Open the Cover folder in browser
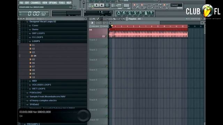Image resolution: width=223 pixels, height=125 pixels. [x=35, y=25]
